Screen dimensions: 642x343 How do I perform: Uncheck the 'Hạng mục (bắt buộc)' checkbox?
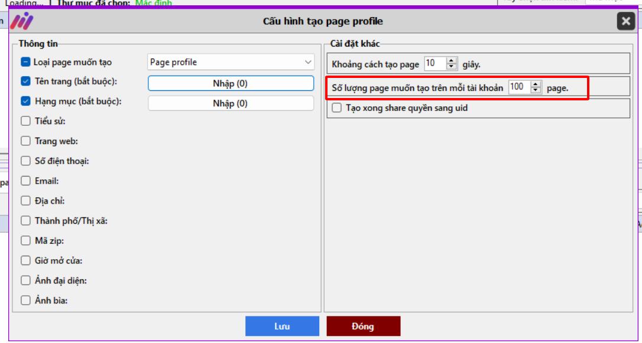coord(25,101)
